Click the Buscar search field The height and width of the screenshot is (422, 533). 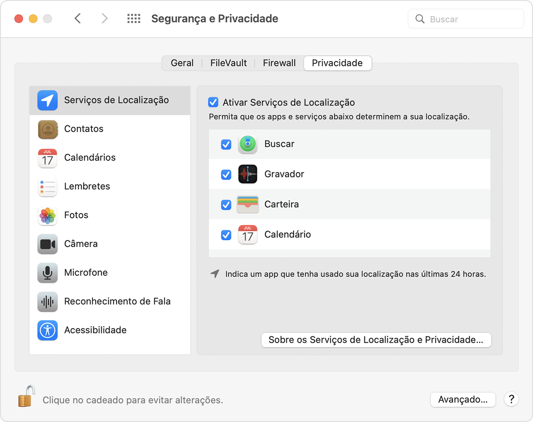[466, 19]
